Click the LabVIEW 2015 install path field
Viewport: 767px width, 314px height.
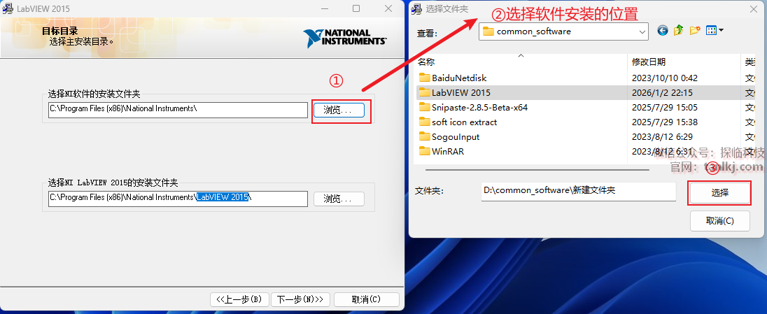coord(178,199)
